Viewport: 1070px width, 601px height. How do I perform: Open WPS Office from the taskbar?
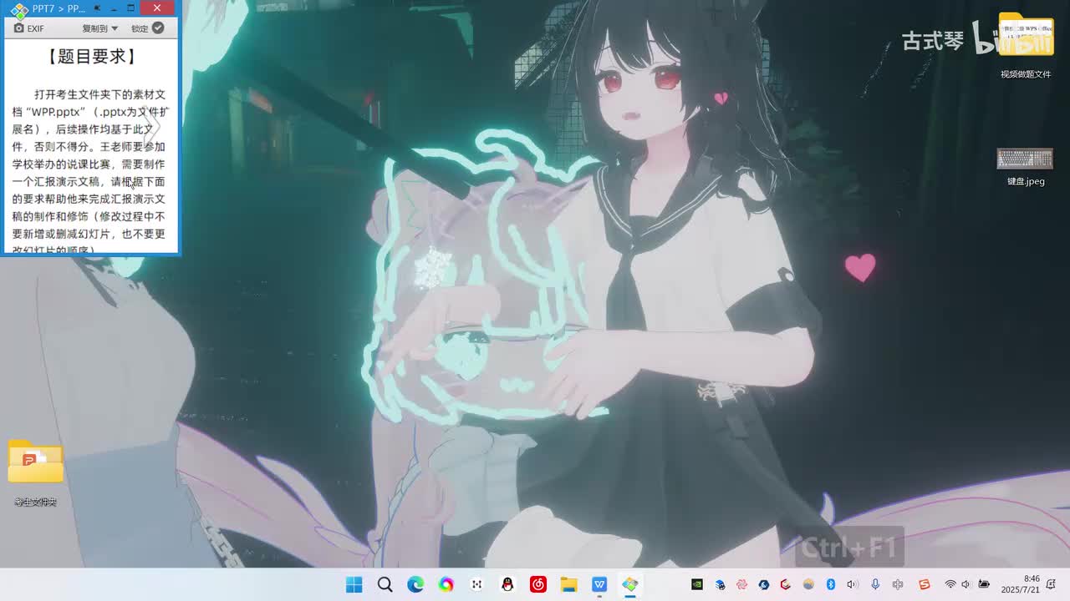[599, 584]
